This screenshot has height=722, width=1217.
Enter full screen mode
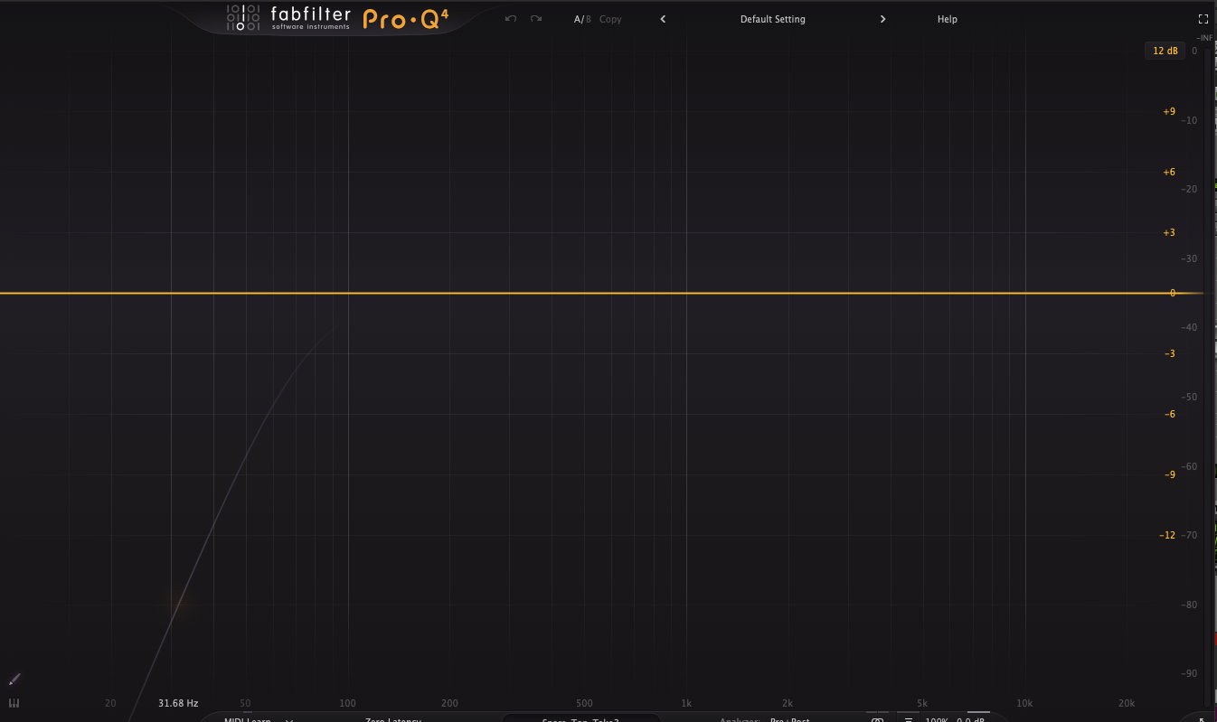click(1203, 19)
